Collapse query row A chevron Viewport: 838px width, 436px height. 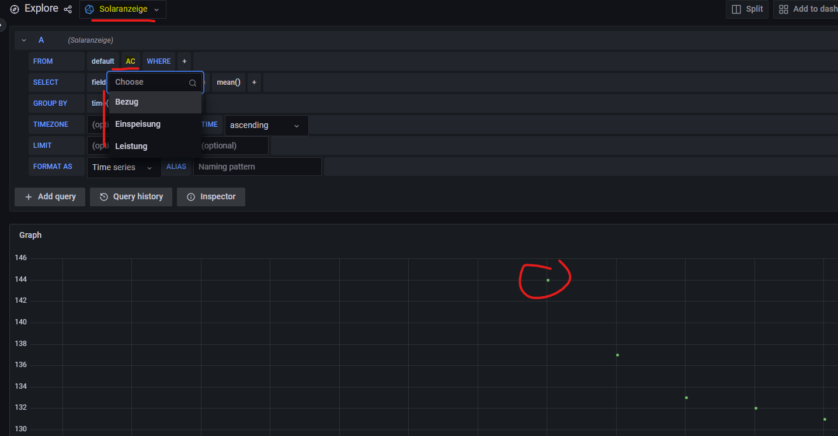(24, 40)
